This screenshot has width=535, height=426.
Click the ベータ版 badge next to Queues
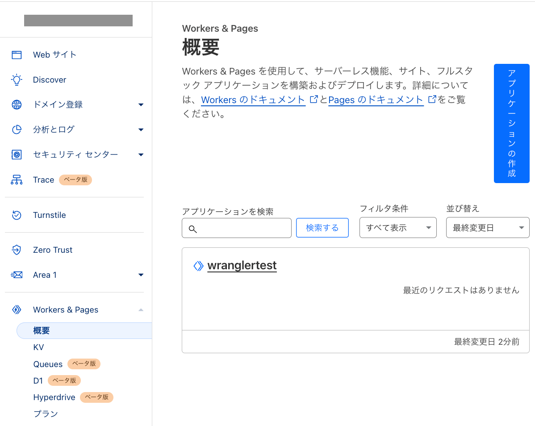point(84,364)
